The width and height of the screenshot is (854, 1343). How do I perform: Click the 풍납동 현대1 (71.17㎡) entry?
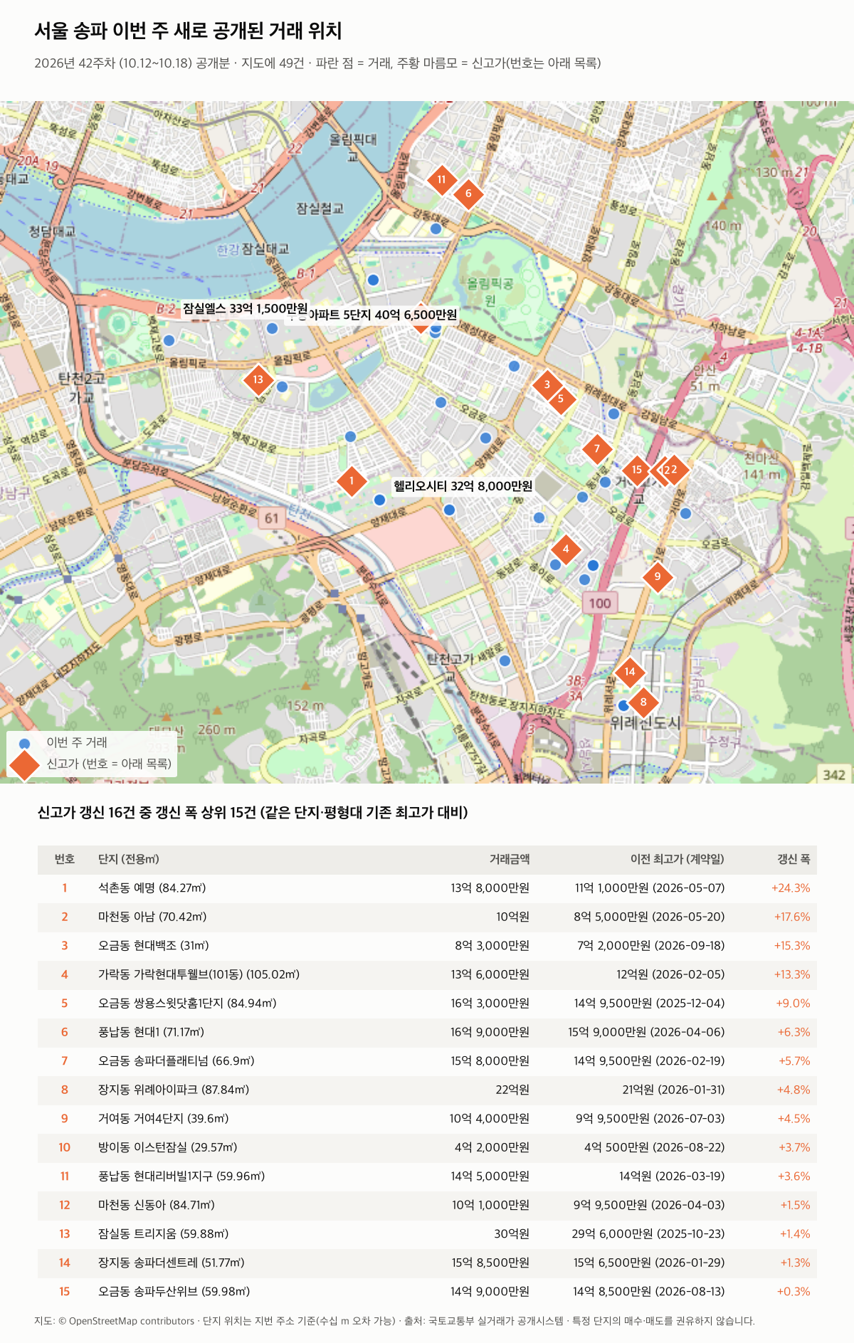[x=151, y=1032]
